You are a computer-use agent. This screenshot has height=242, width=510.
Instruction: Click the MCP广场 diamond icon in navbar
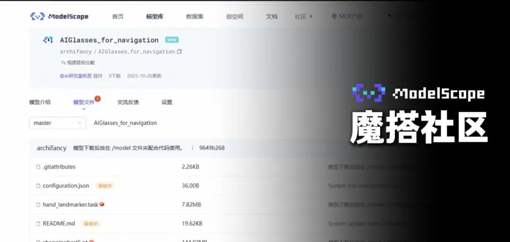pyautogui.click(x=334, y=17)
